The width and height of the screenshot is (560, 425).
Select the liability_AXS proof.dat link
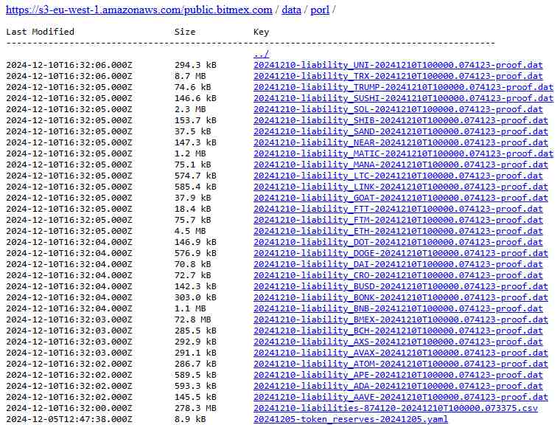click(398, 342)
